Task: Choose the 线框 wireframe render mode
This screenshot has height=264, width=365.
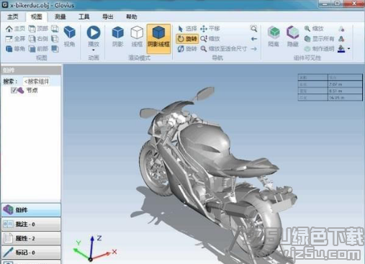Action: click(x=137, y=37)
